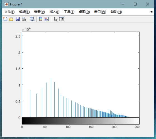Image resolution: width=156 pixels, height=139 pixels.
Task: Click the ×10^4 axis exponent label
Action: tap(26, 29)
